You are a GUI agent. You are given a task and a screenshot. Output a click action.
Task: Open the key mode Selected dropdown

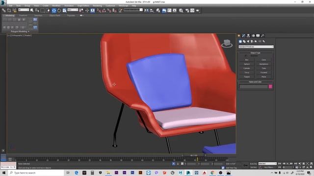[x=267, y=164]
